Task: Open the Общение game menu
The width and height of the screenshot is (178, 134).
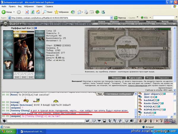Action: pos(114,21)
